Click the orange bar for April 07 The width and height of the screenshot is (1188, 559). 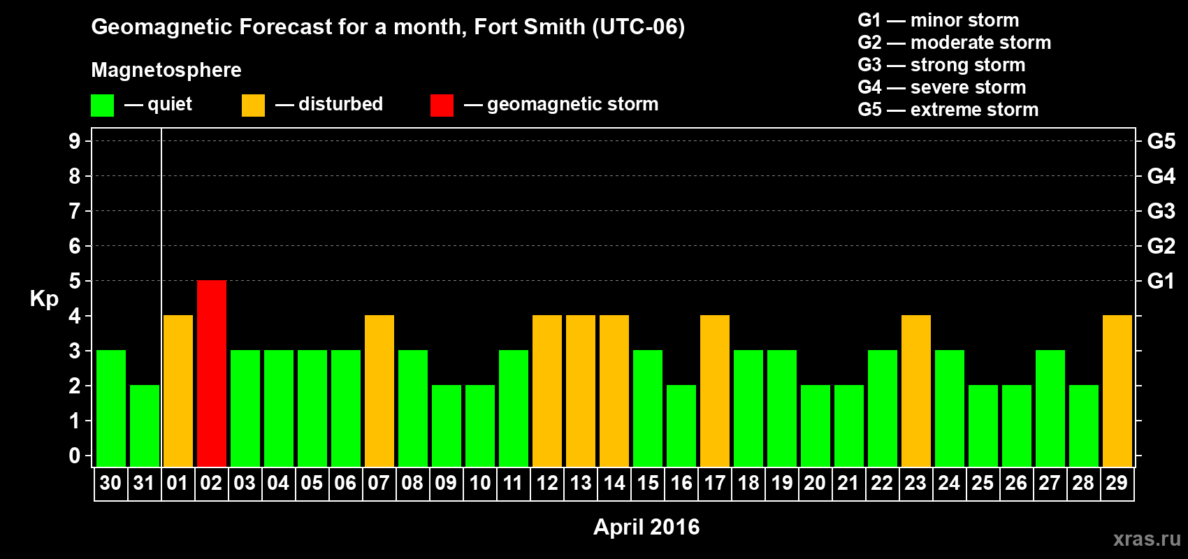point(379,391)
